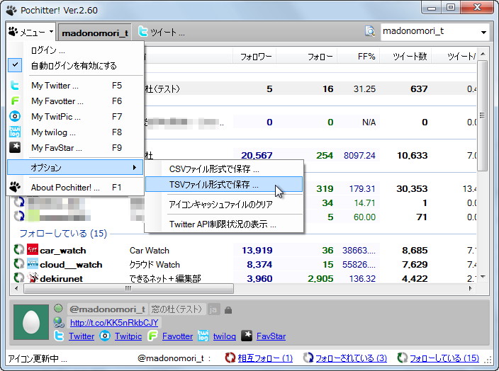
Task: Click the FavStar icon in profile panel
Action: point(247,336)
